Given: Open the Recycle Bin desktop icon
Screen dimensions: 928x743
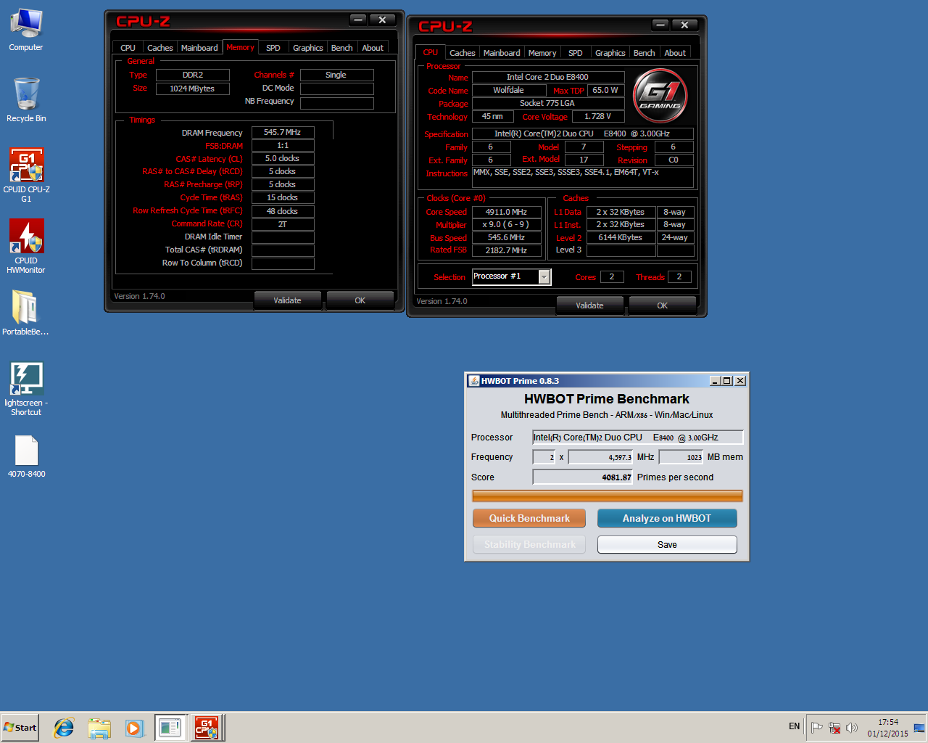Looking at the screenshot, I should tap(26, 100).
